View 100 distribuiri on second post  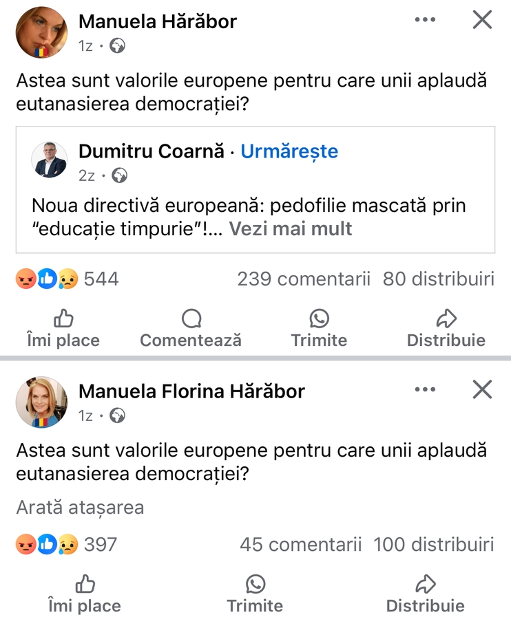click(434, 545)
